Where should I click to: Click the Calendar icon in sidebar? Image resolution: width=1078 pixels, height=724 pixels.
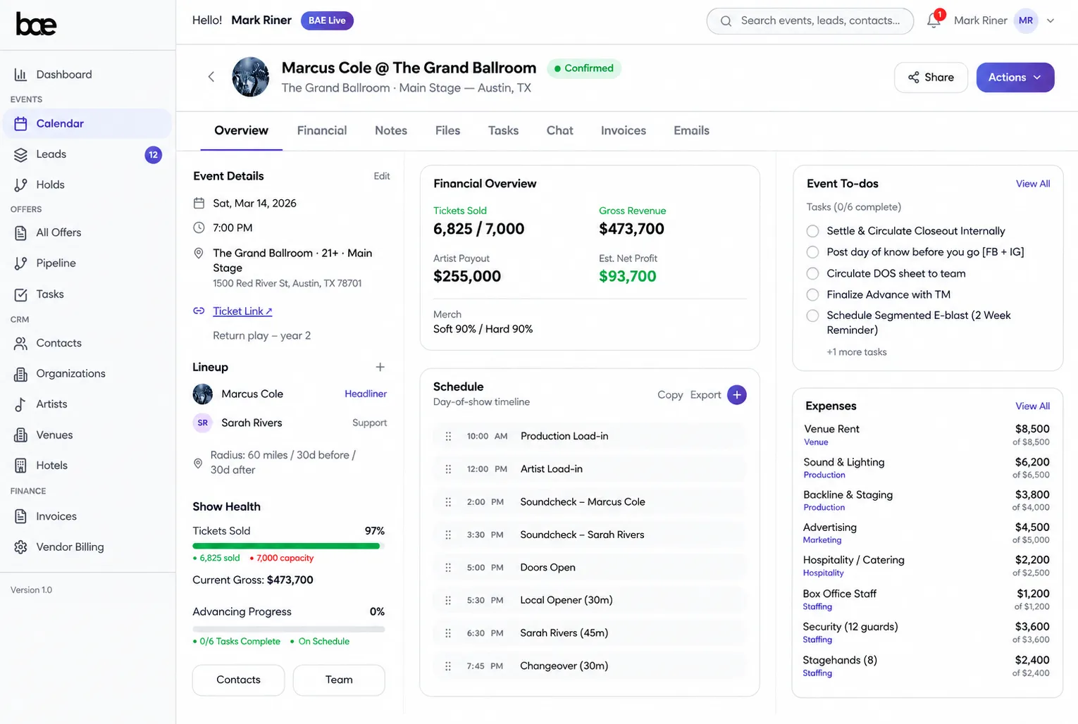20,124
